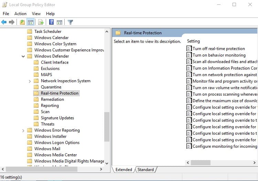The width and height of the screenshot is (258, 181).
Task: Collapse the Windows Defender tree node
Action: 23,56
